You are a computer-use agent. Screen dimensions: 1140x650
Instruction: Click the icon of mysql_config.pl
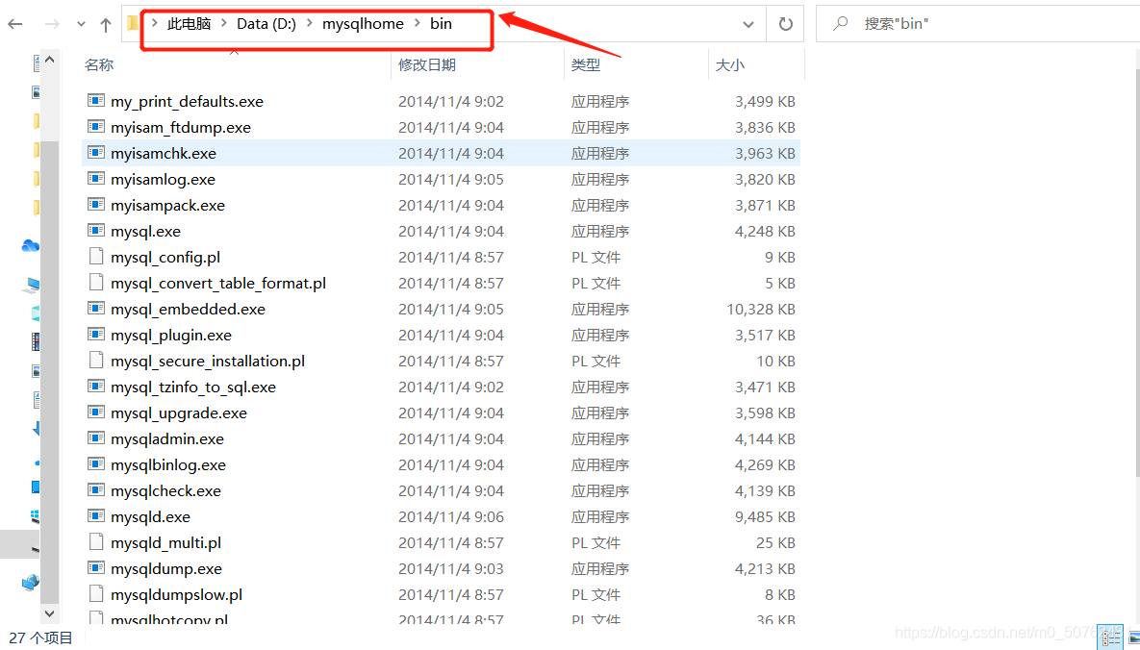(x=96, y=257)
